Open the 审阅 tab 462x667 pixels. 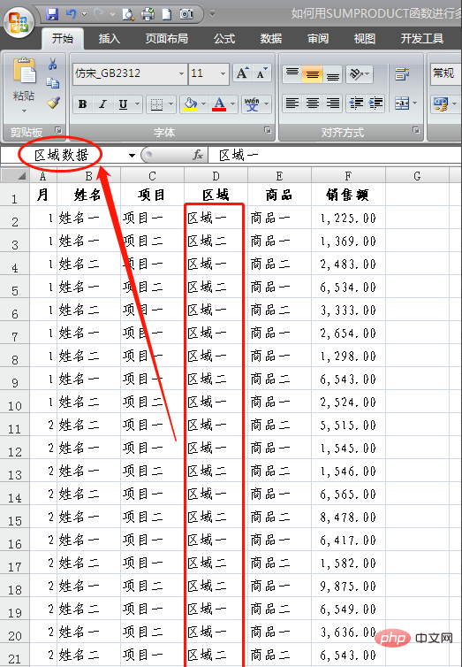click(318, 39)
